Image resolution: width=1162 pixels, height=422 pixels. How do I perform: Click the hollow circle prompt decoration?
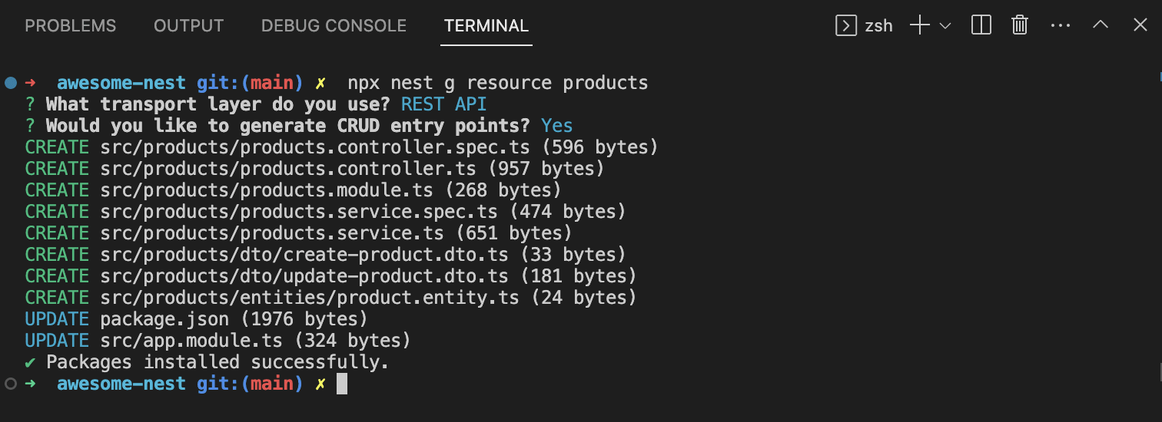11,383
